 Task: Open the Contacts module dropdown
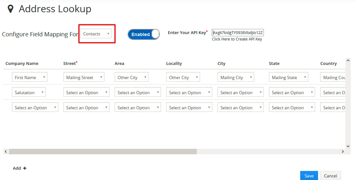96,34
